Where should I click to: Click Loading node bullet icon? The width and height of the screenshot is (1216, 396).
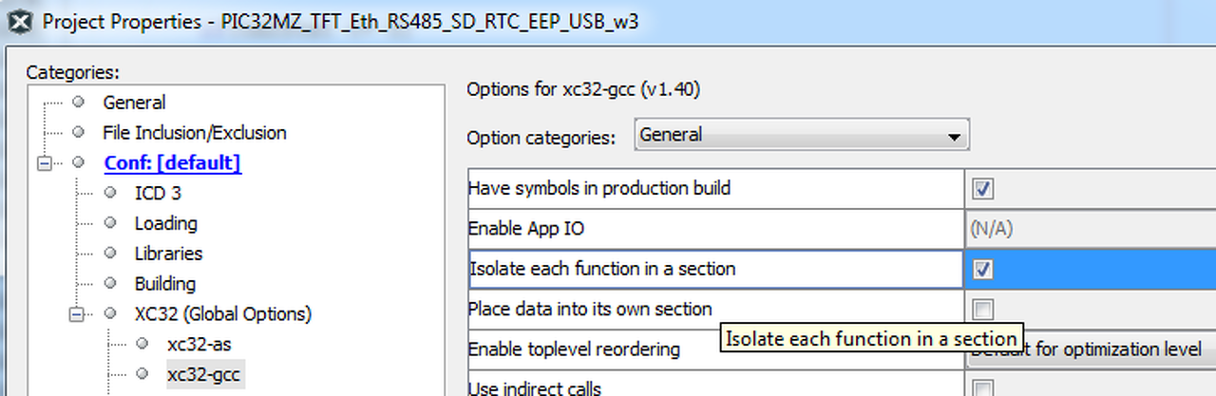pyautogui.click(x=110, y=223)
